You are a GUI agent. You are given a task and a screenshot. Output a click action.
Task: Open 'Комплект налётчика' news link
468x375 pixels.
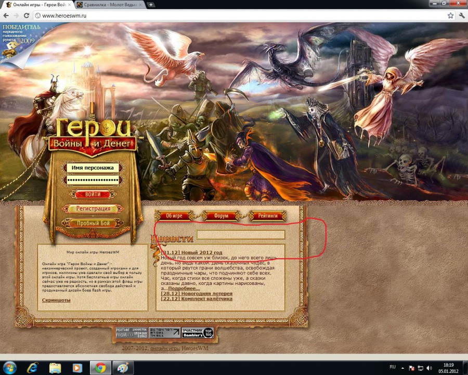click(197, 298)
